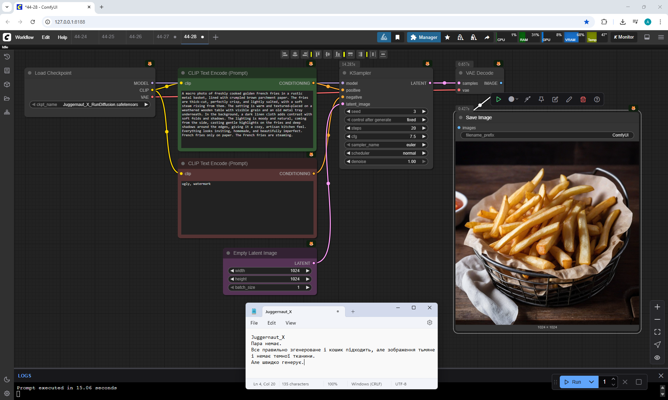Click the Manager button
Viewport: 668px width, 400px height.
coord(424,37)
